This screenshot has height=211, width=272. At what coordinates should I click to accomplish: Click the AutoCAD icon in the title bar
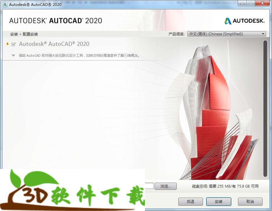(5, 4)
